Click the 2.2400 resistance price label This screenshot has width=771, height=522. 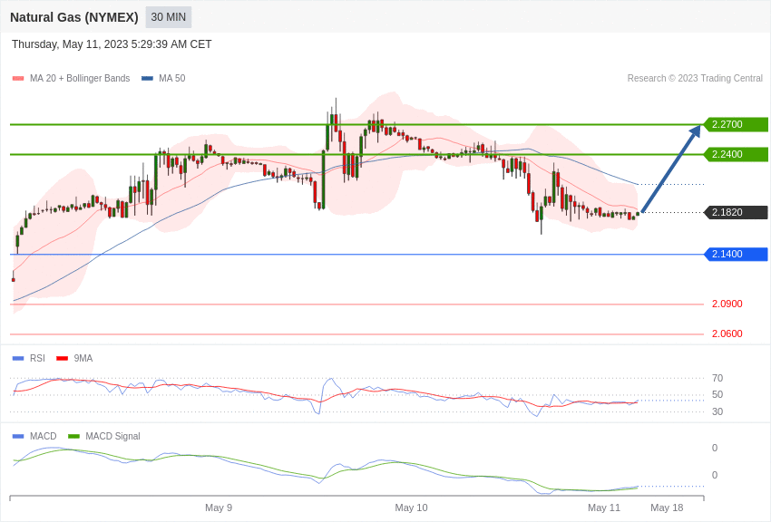[x=737, y=154]
